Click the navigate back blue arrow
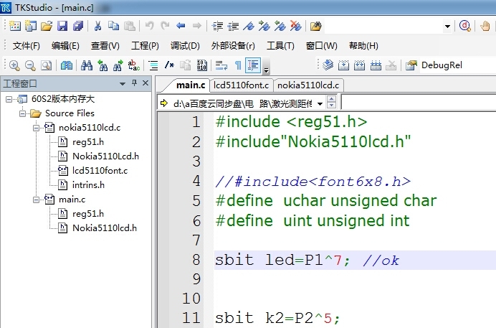This screenshot has width=496, height=328. [x=181, y=26]
